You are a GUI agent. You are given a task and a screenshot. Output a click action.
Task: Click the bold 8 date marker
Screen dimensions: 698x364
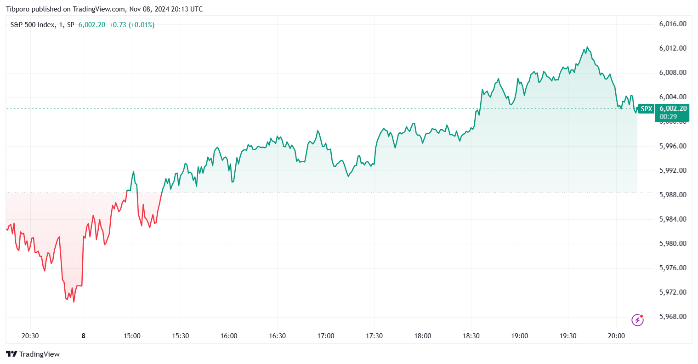click(x=83, y=336)
